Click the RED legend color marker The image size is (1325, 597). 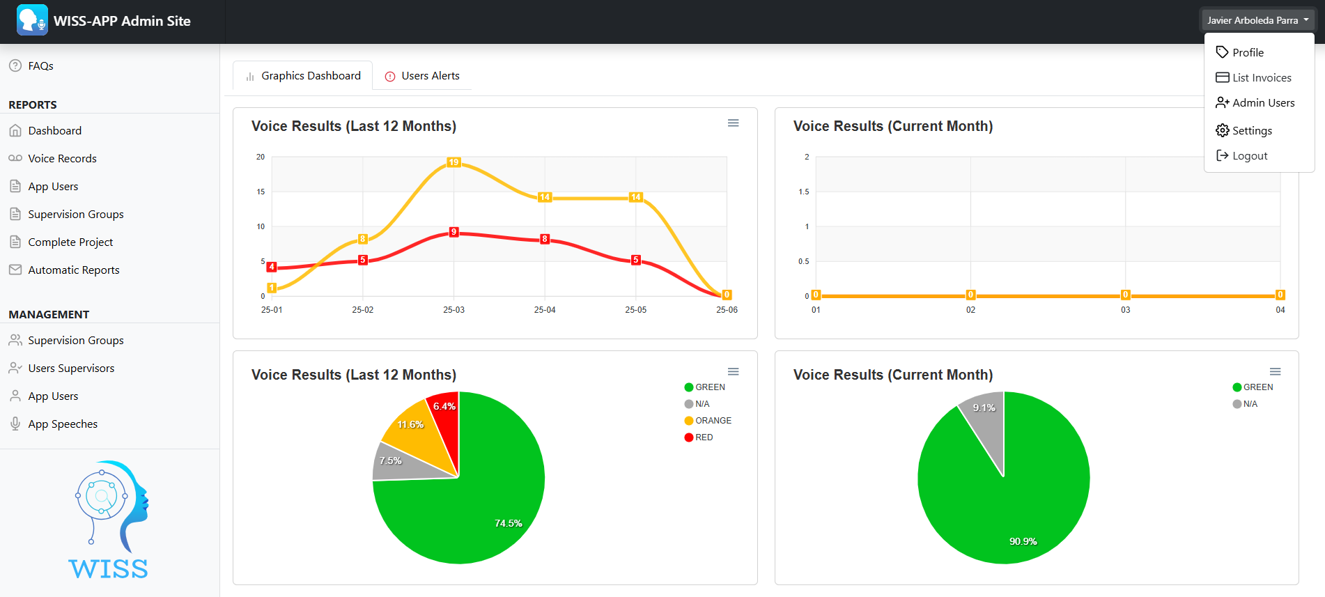pos(689,437)
